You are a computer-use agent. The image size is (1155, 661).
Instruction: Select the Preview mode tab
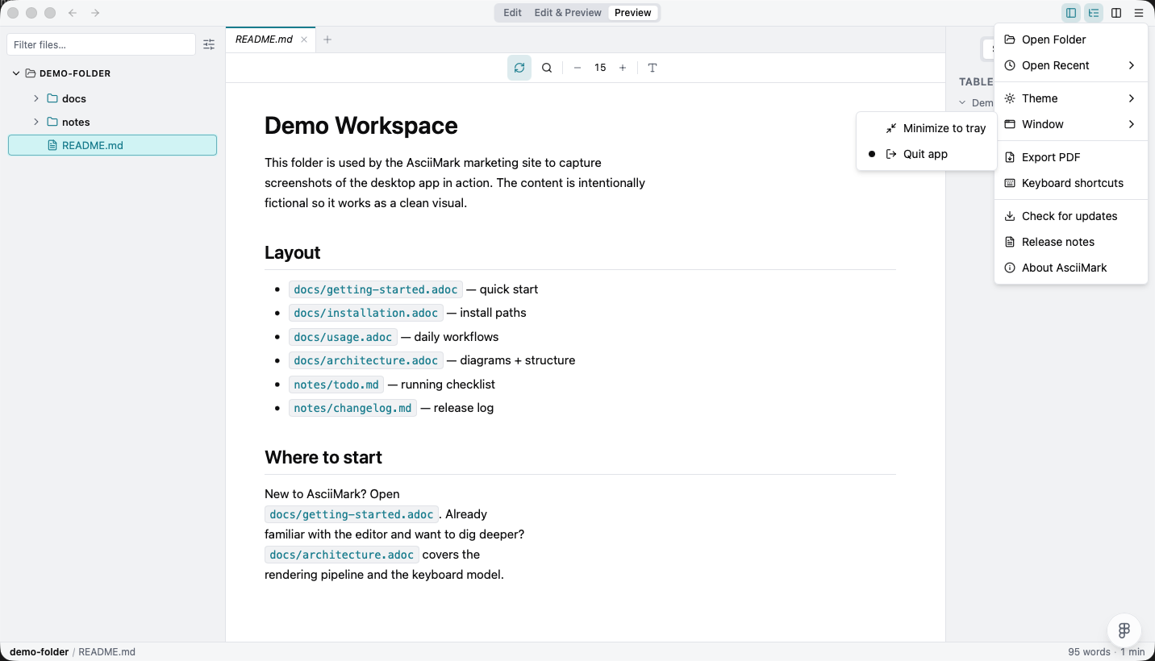point(633,13)
